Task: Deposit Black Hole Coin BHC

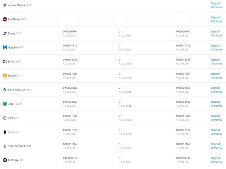Action: pos(215,88)
